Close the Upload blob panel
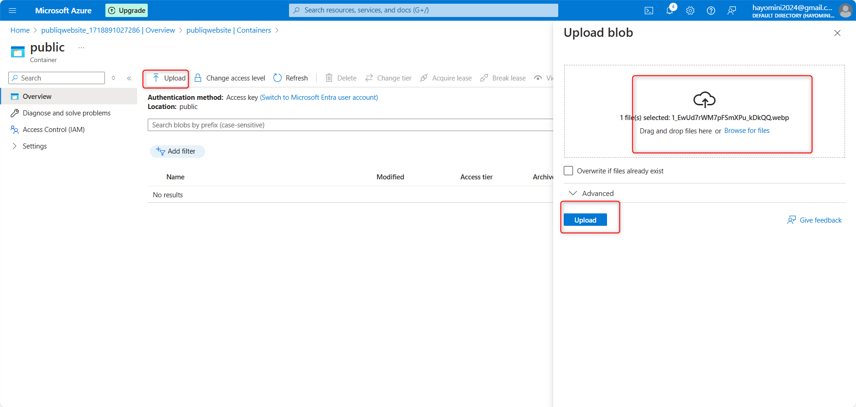Screen dimensions: 856x407 [838, 33]
